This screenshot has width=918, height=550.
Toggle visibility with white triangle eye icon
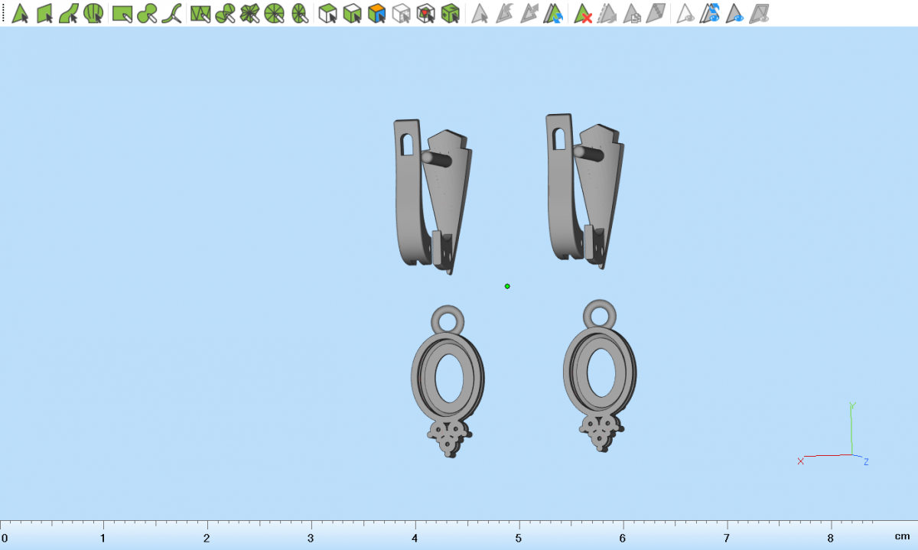[x=685, y=13]
